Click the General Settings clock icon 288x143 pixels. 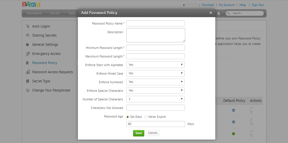(x=27, y=45)
